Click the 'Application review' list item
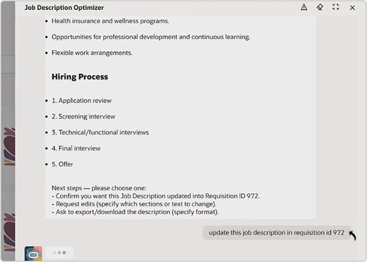Image resolution: width=367 pixels, height=262 pixels. click(x=81, y=101)
